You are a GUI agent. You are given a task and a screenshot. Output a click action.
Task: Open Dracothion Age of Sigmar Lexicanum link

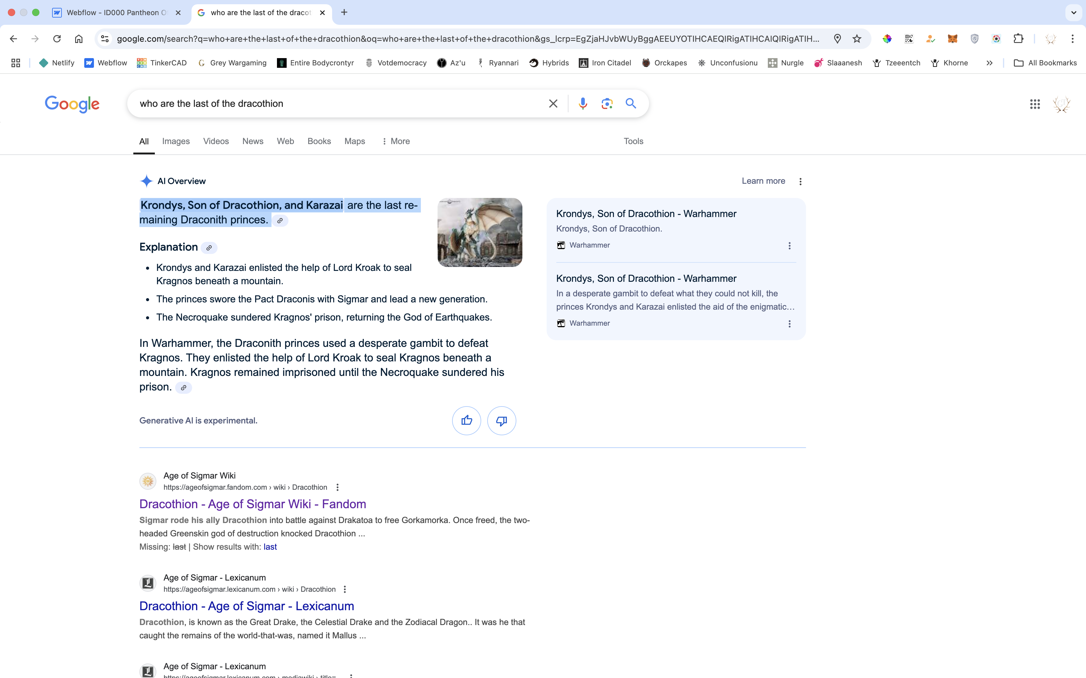click(246, 606)
